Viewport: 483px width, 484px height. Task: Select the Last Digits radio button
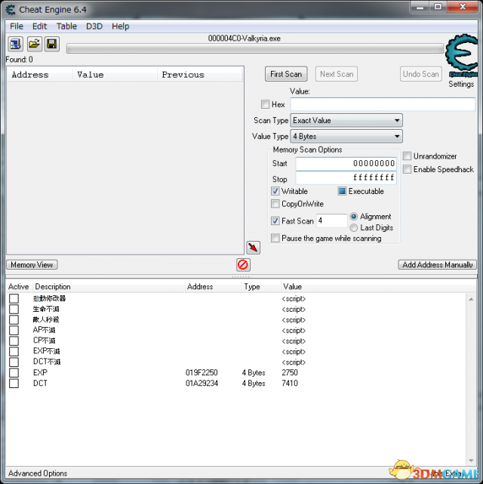coord(354,227)
